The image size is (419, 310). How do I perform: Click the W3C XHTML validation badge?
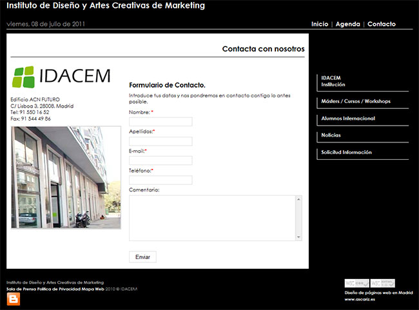click(x=383, y=283)
